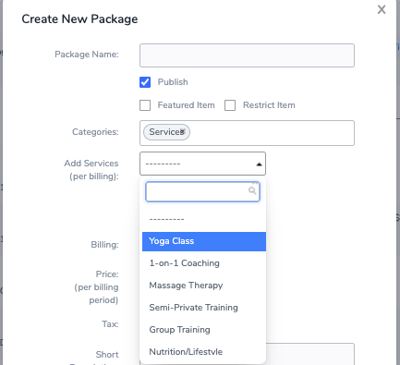
Task: Enable the Restrict Item checkbox
Action: [230, 105]
